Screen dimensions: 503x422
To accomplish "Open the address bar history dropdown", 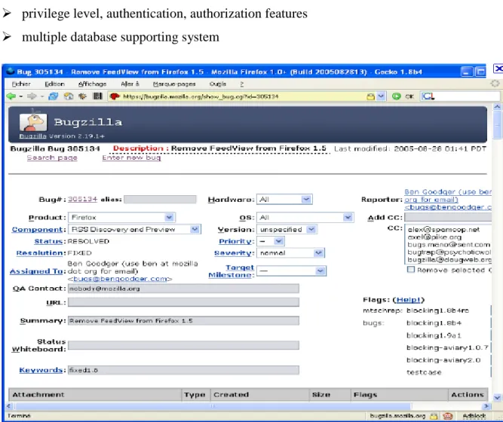I will tap(381, 96).
